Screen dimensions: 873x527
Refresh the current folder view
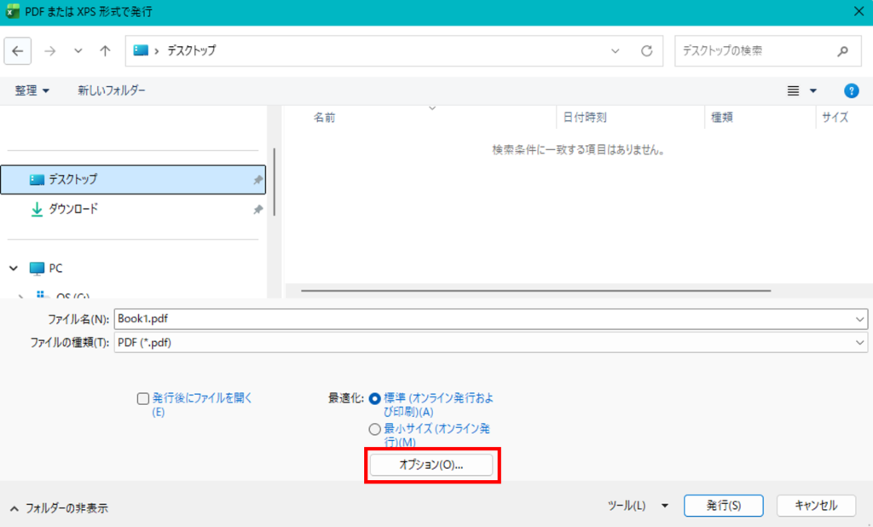pos(646,51)
